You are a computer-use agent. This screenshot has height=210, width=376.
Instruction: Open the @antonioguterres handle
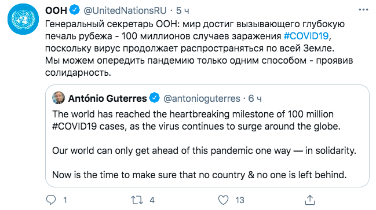pyautogui.click(x=202, y=98)
